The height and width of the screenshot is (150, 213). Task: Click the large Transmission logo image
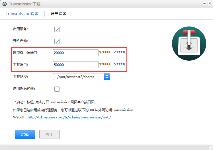click(x=189, y=44)
